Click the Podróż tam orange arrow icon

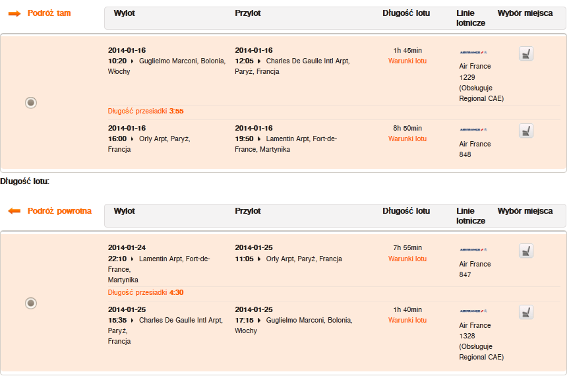(x=15, y=14)
